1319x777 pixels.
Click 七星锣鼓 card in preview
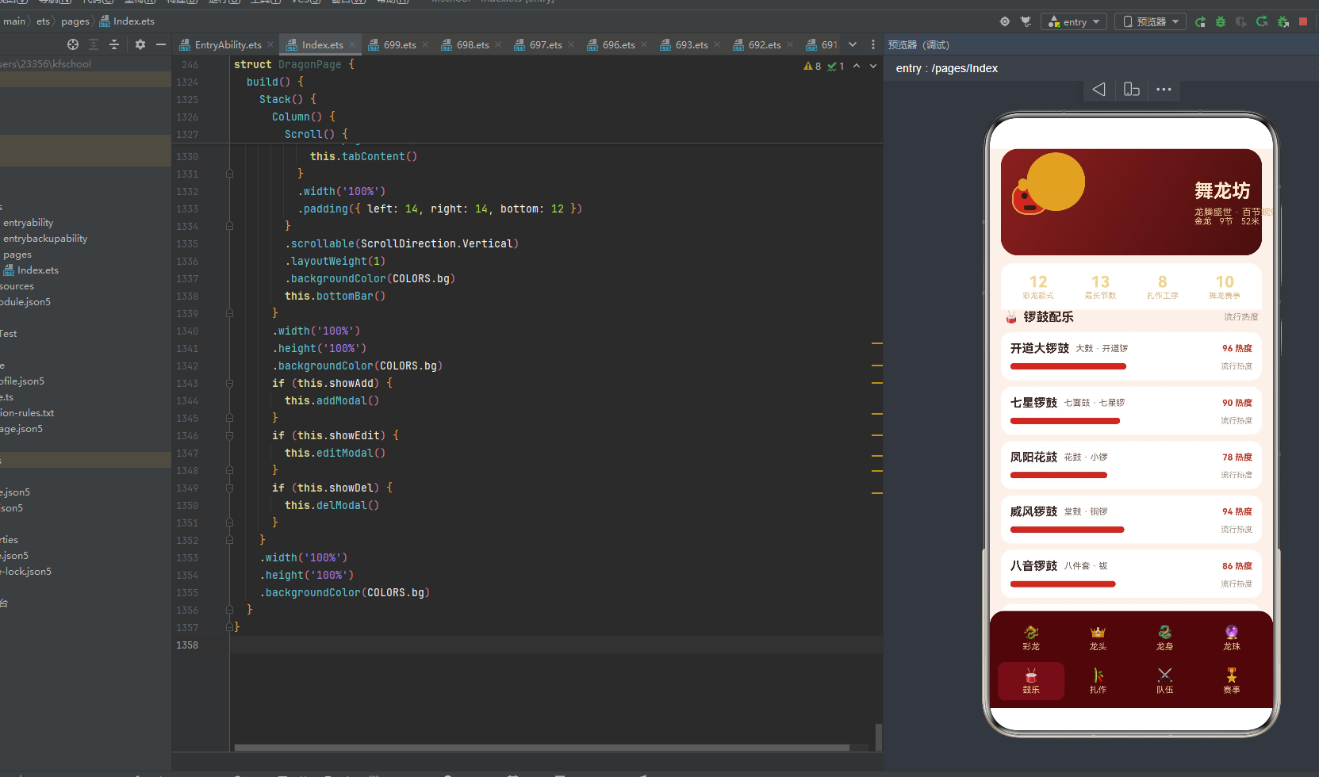coord(1131,411)
